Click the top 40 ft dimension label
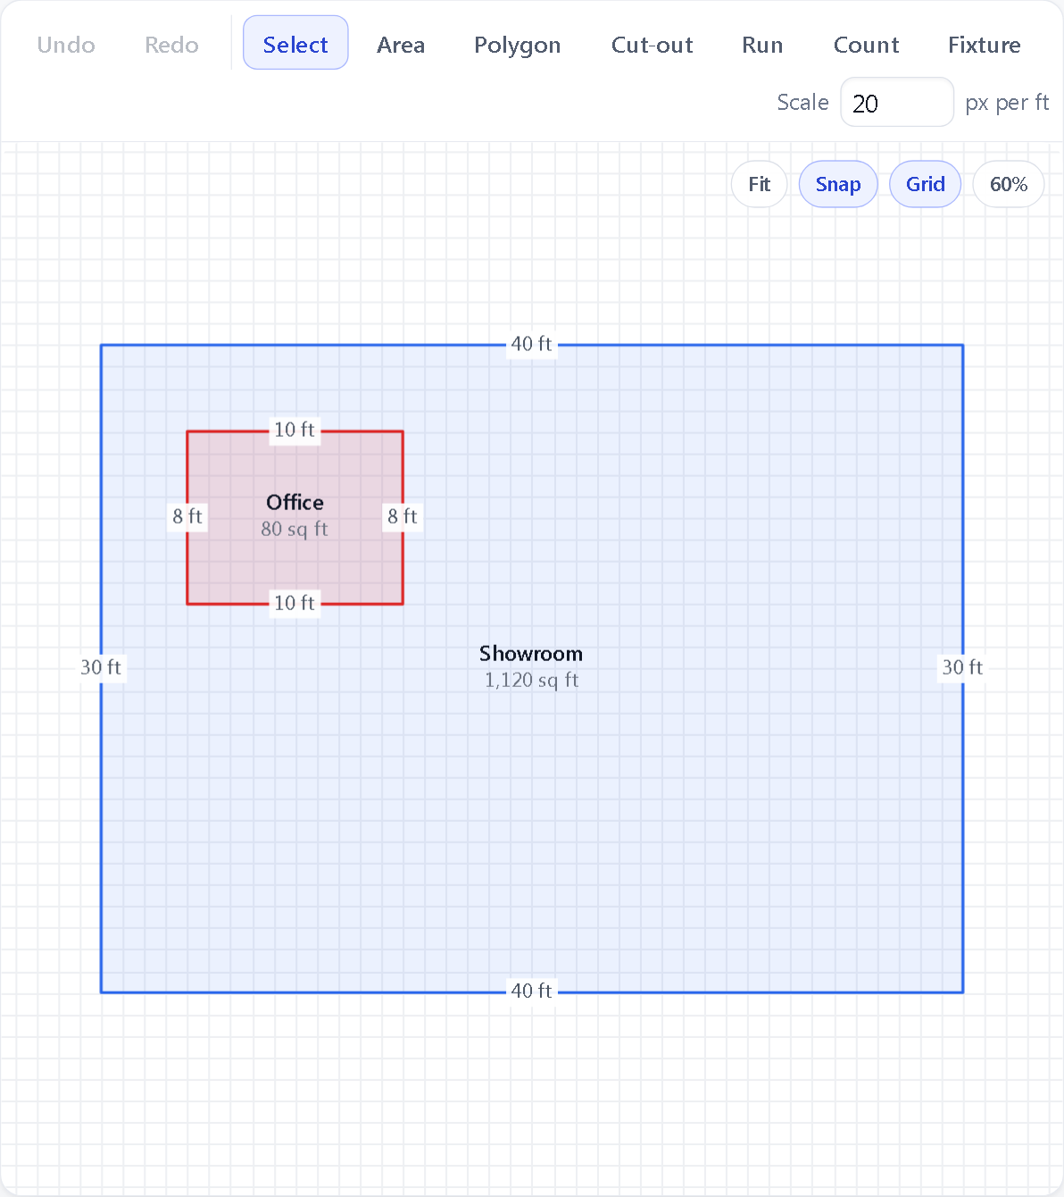The image size is (1064, 1197). (531, 344)
